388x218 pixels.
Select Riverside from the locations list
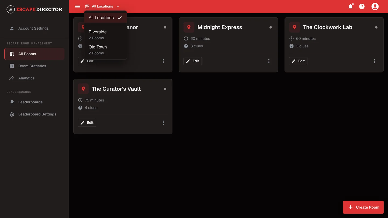coord(105,35)
